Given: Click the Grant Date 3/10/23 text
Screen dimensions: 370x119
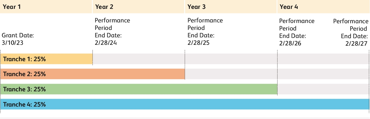Looking at the screenshot, I should pyautogui.click(x=18, y=39).
